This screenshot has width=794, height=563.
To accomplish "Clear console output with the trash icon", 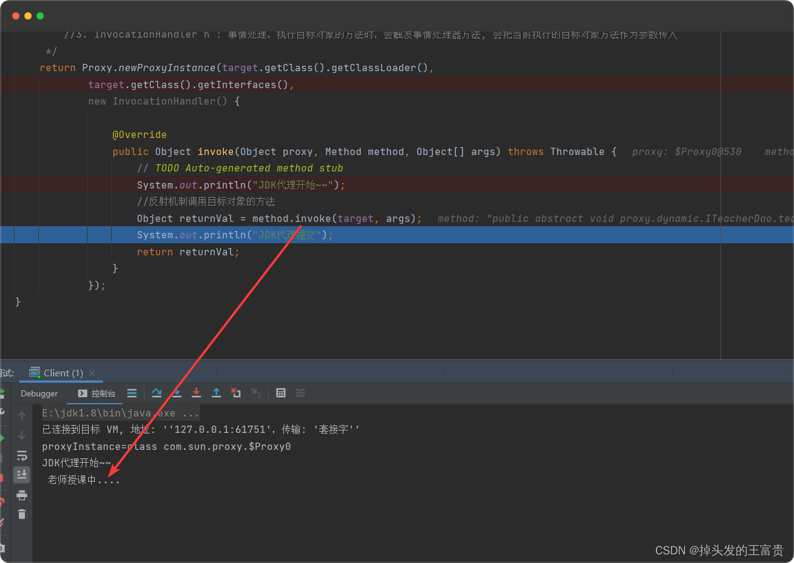I will (22, 514).
